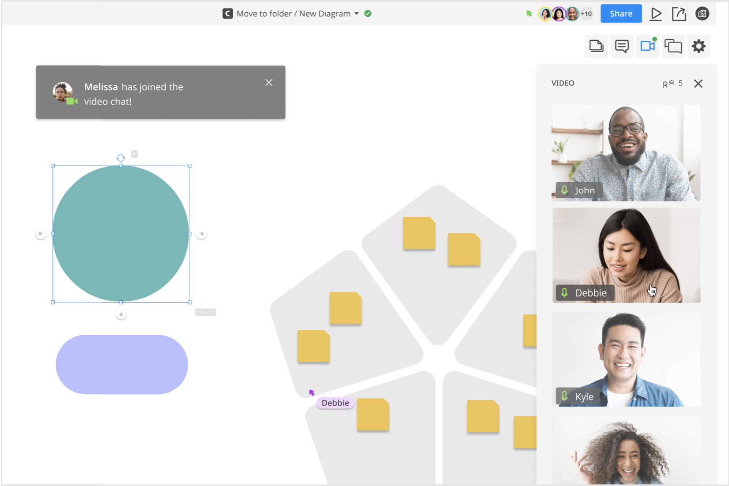Toggle the video chat camera icon

click(647, 46)
